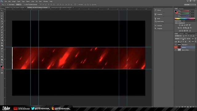Open the File menu

click(6, 1)
